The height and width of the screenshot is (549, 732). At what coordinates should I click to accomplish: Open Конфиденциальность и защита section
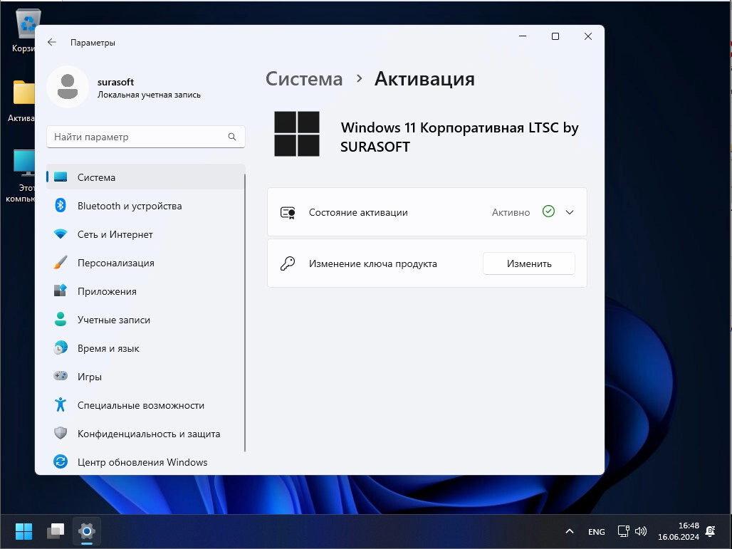(x=149, y=434)
